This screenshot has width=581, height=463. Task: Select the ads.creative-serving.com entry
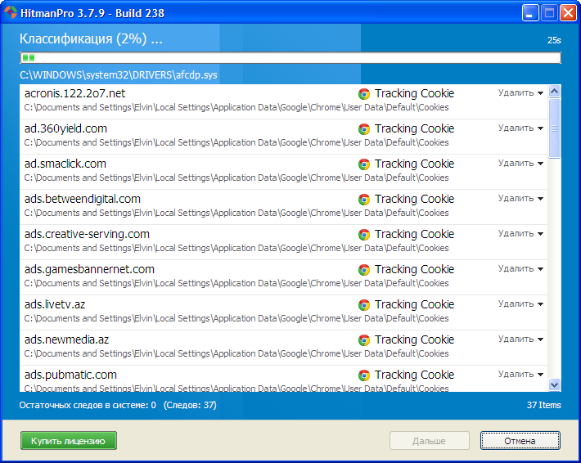283,242
